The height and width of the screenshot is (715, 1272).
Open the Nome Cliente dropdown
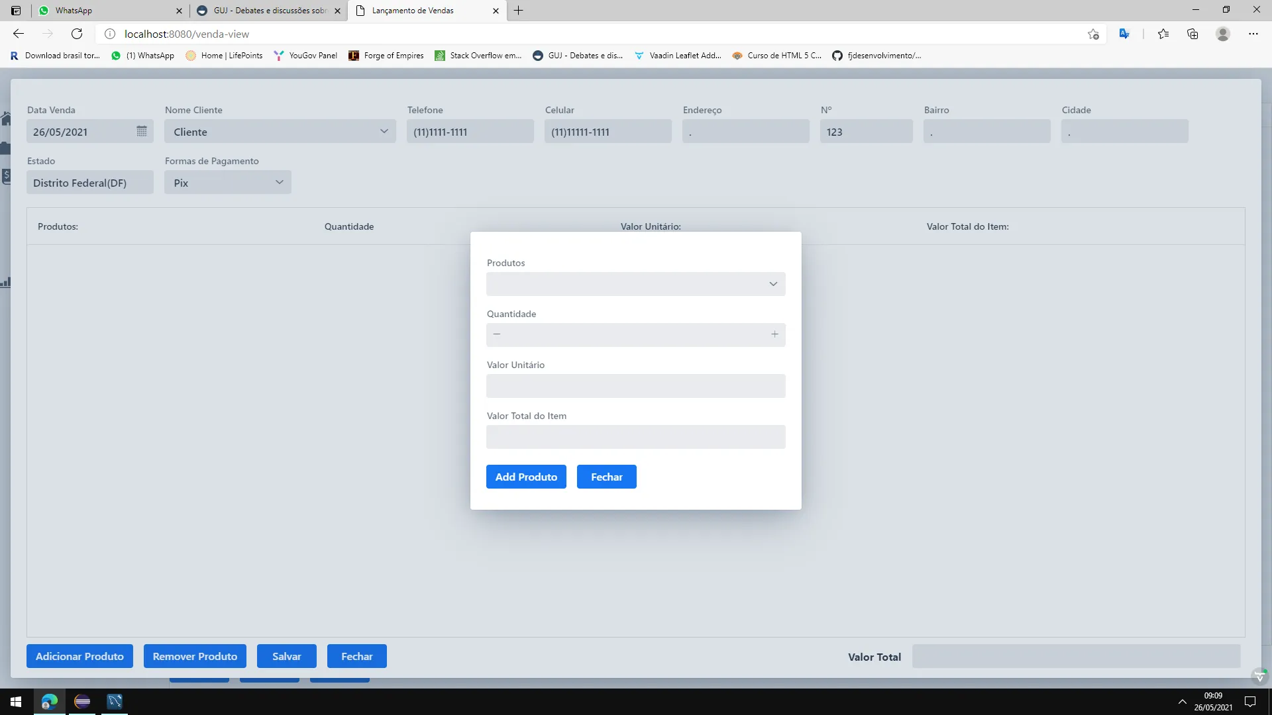pos(384,132)
